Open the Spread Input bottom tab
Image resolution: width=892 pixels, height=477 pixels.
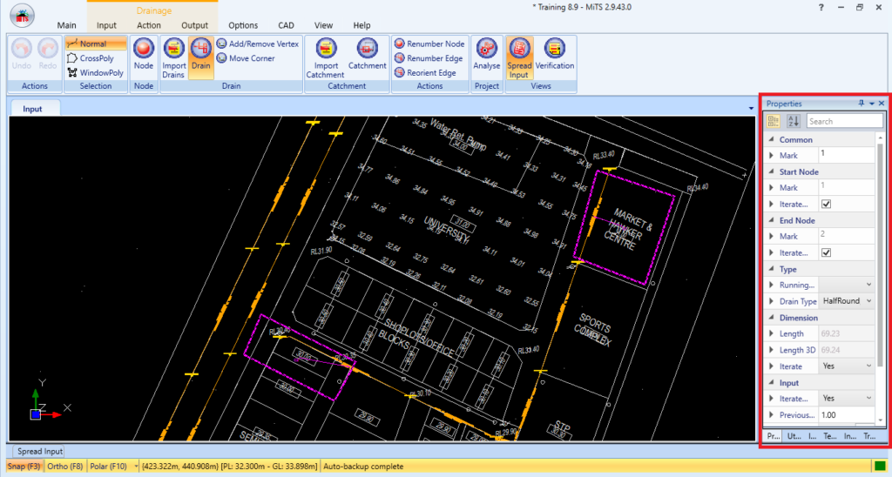point(39,451)
